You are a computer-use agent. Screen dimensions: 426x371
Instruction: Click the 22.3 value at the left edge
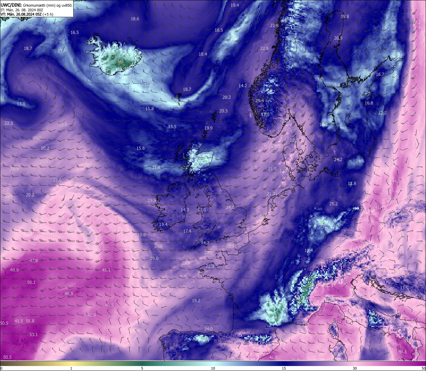(x=9, y=123)
